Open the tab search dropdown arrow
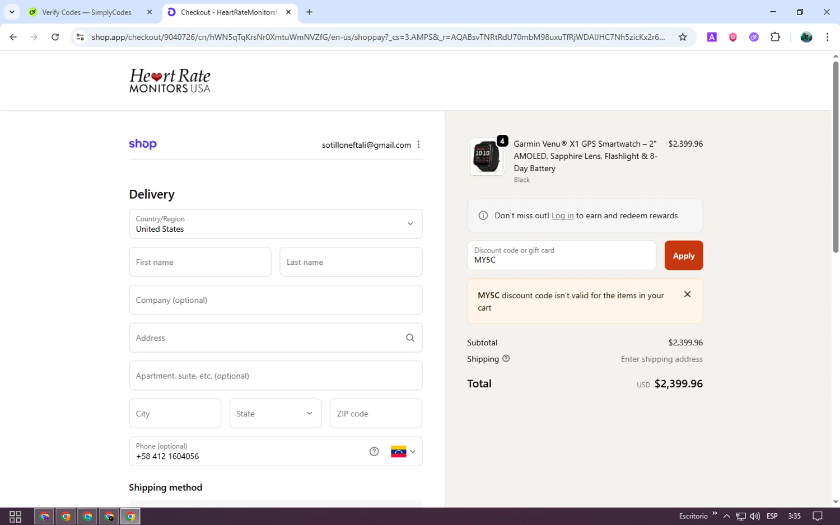 pos(12,12)
